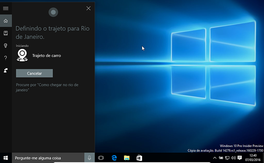This screenshot has height=163, width=264.
Task: Open the Windows Start menu
Action: point(6,158)
